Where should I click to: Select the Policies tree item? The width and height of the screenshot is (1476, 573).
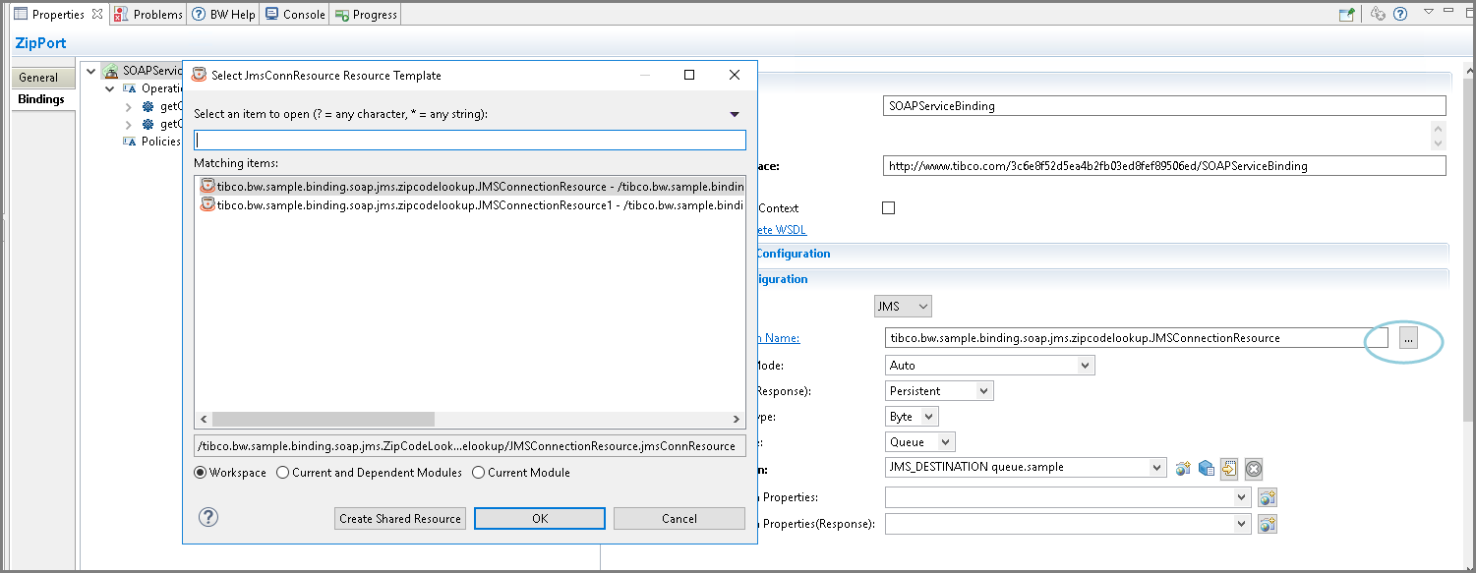click(x=161, y=142)
